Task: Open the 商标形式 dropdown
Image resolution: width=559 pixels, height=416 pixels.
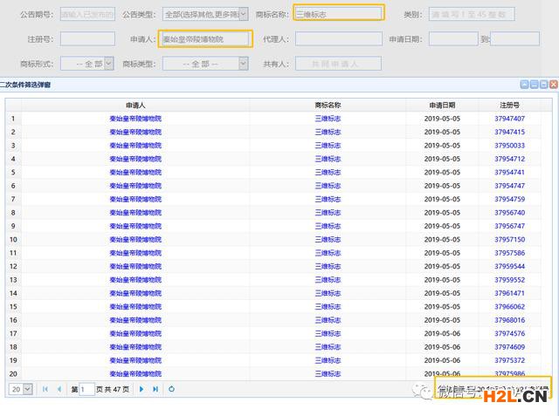Action: [x=87, y=64]
